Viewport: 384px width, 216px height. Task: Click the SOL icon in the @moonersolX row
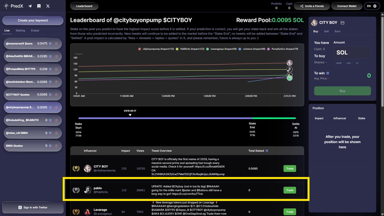tap(50, 44)
